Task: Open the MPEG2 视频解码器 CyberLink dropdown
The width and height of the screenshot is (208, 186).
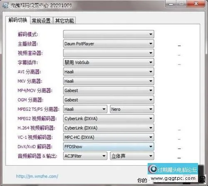Action: click(x=109, y=119)
